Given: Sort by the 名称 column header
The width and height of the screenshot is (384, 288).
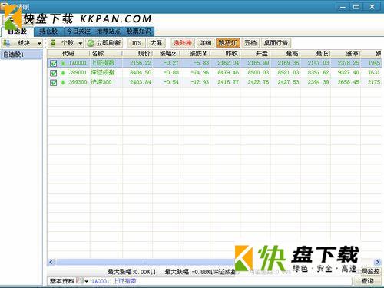Looking at the screenshot, I should (106, 54).
